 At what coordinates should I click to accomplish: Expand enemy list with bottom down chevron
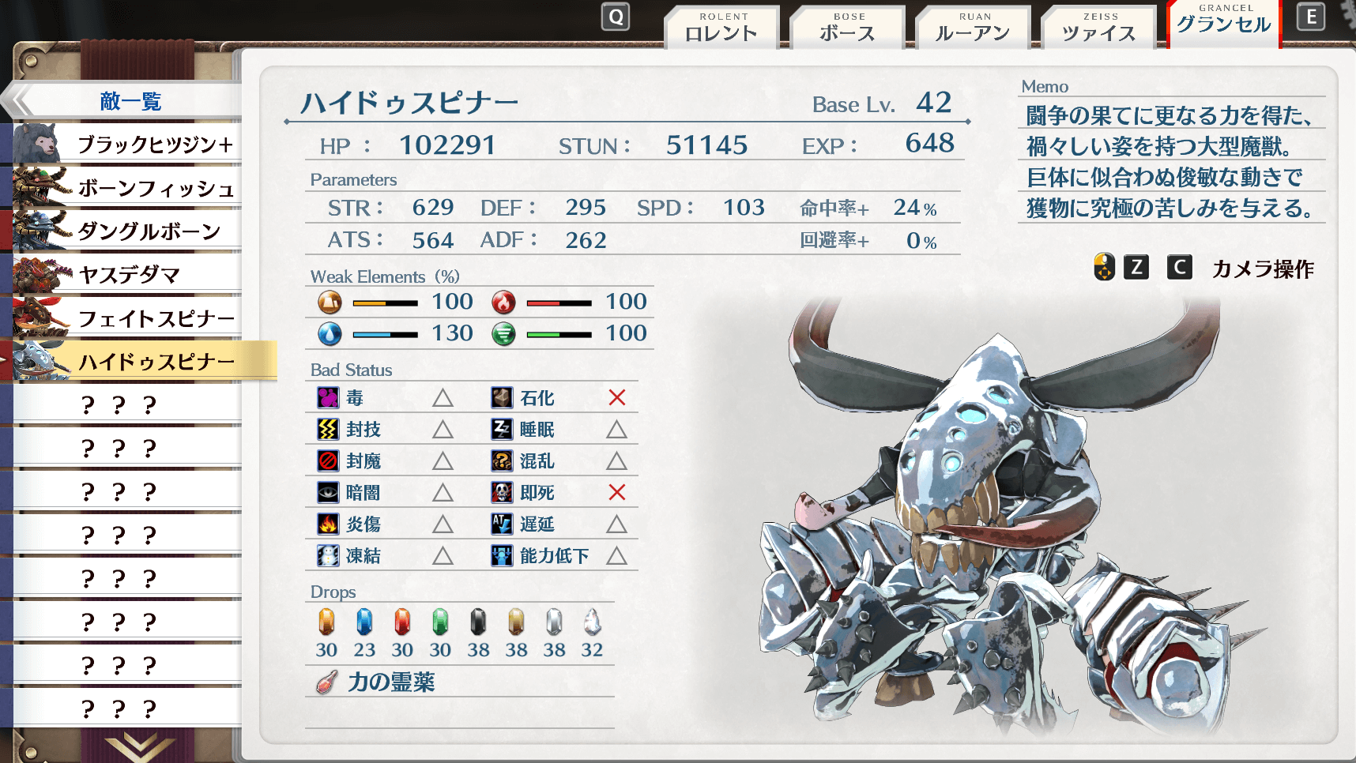coord(139,746)
